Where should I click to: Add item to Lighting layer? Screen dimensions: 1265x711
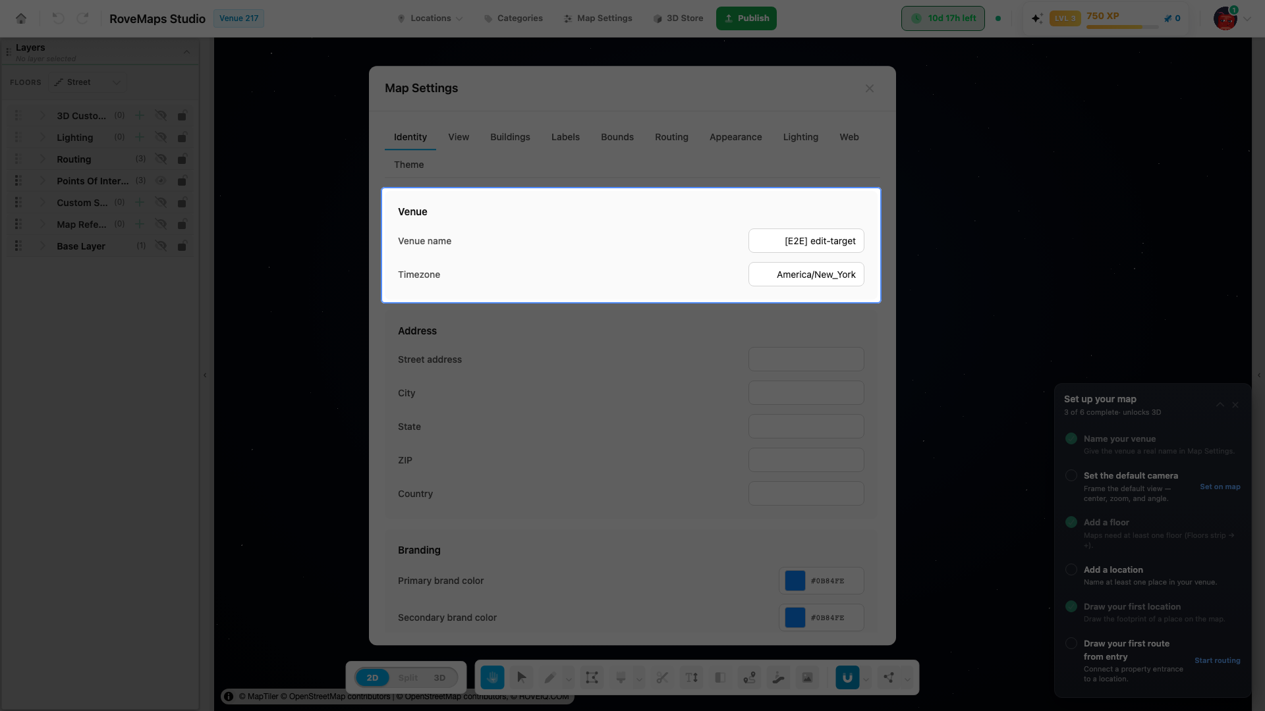140,137
